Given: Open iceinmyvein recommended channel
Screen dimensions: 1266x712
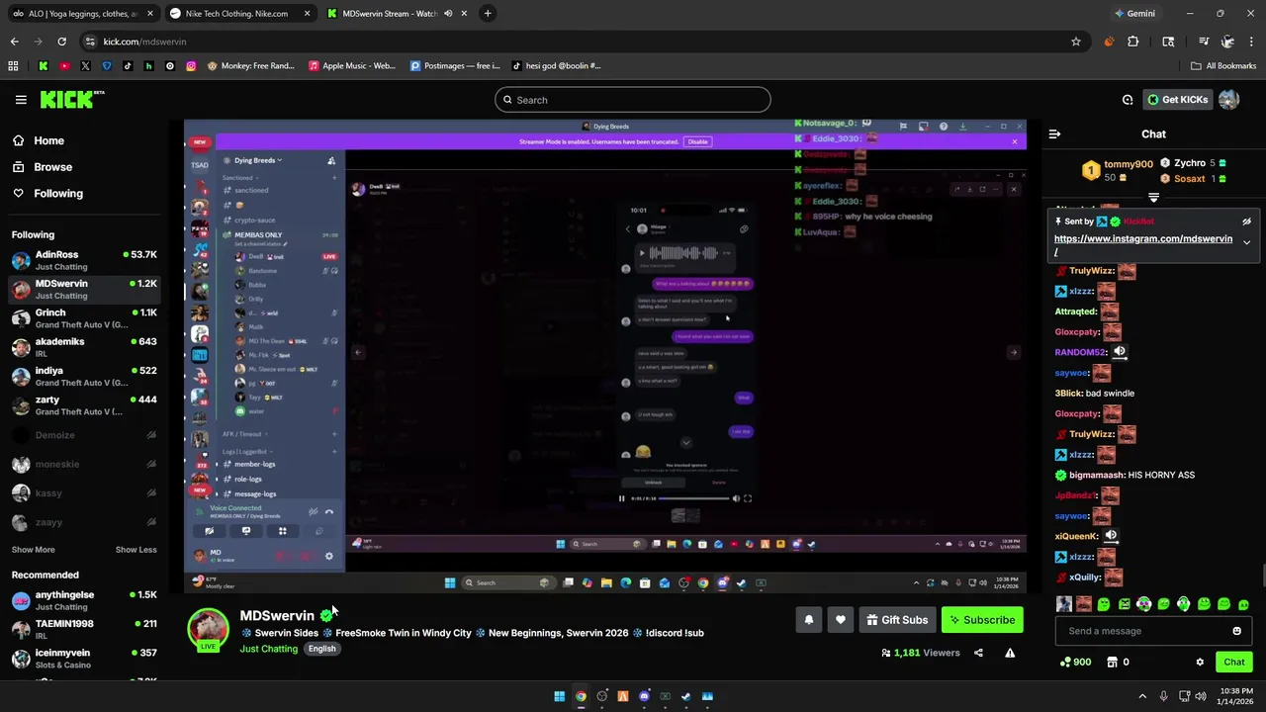Looking at the screenshot, I should coord(84,659).
